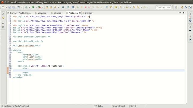Switch to the alta.jsp tab
The image size is (193, 108).
coord(56,13)
